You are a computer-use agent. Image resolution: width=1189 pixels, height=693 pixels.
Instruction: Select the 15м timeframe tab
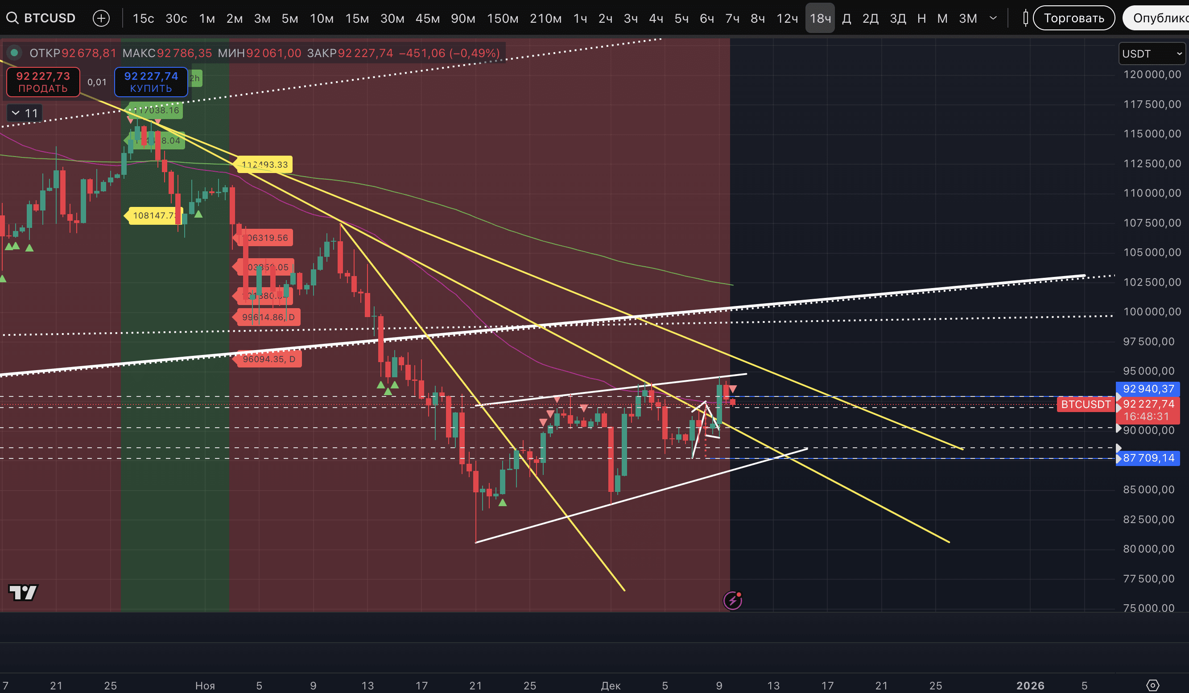pos(357,18)
